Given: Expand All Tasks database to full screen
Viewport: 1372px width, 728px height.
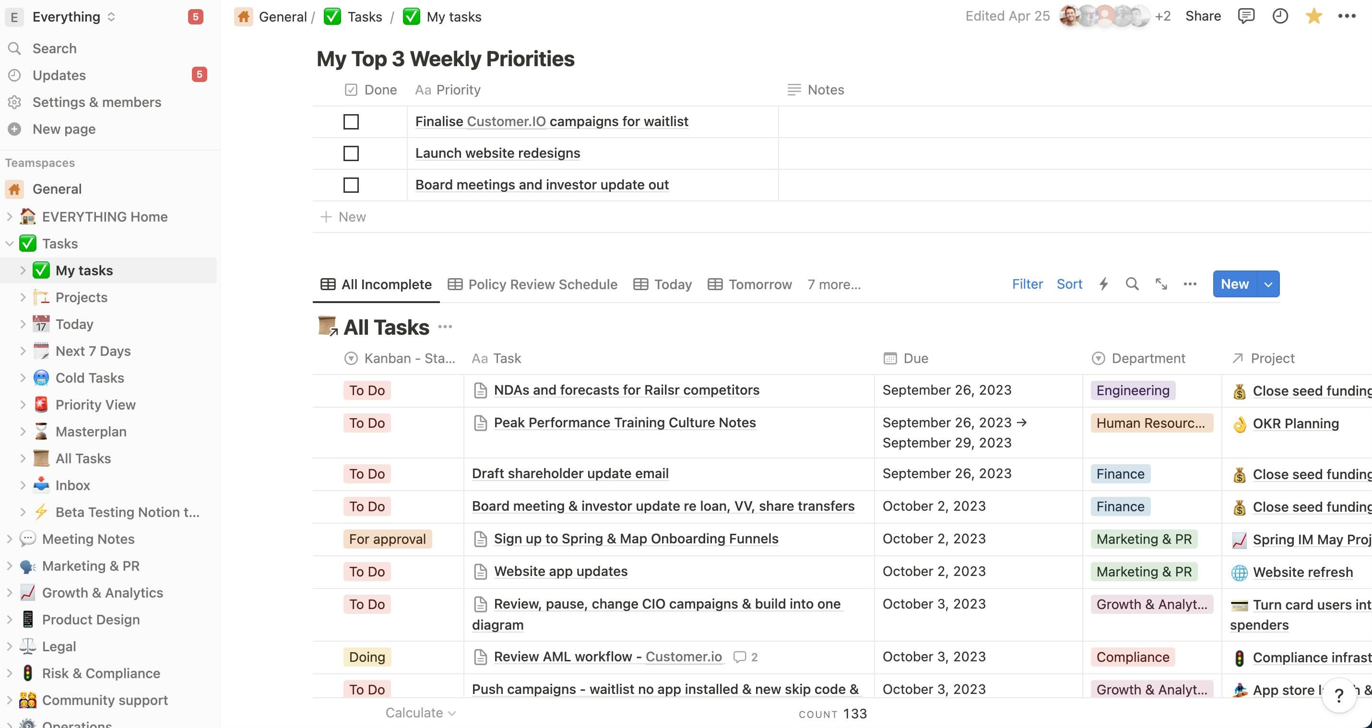Looking at the screenshot, I should (1161, 284).
